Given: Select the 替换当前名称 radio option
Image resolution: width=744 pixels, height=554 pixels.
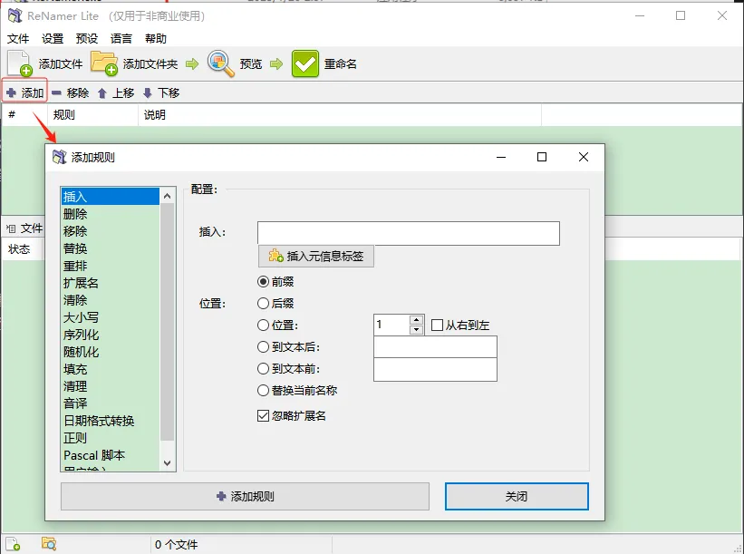Looking at the screenshot, I should click(x=263, y=390).
